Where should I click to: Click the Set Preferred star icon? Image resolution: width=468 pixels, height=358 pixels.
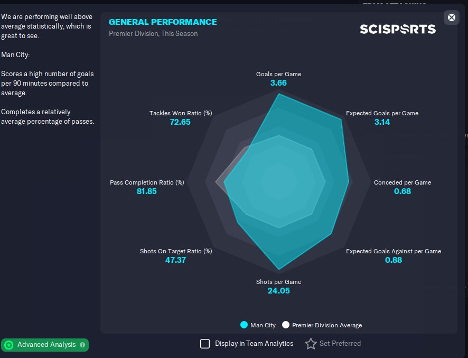311,344
